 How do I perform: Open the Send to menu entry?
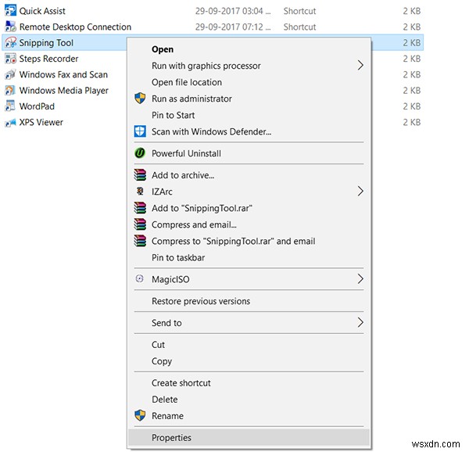click(249, 323)
